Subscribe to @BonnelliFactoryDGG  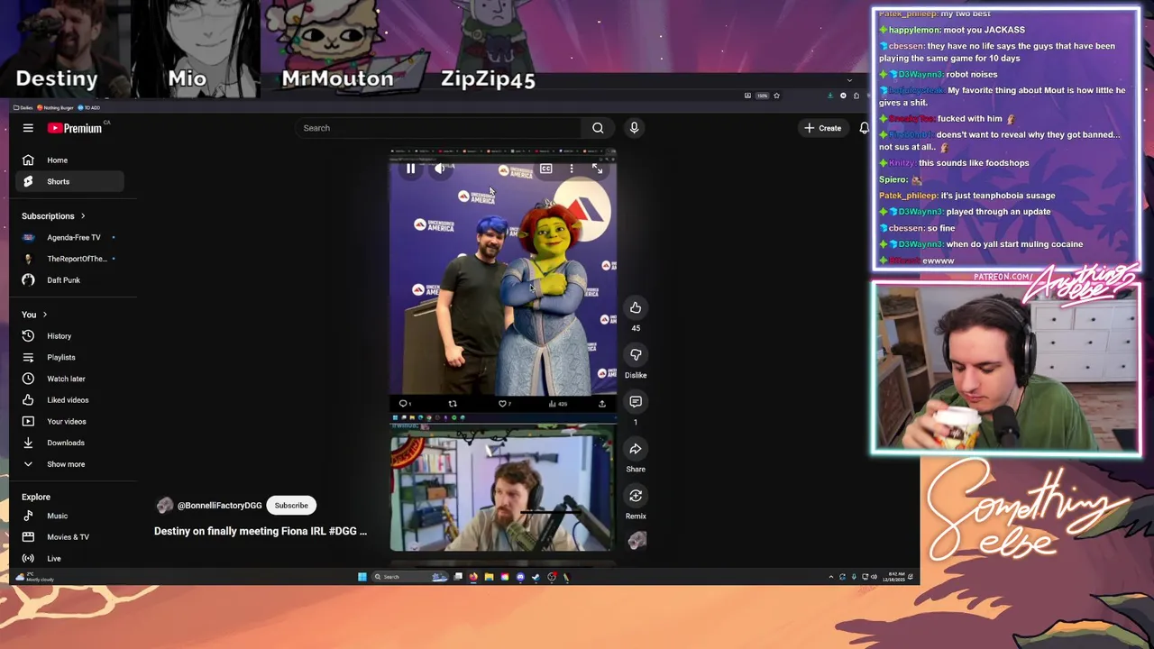click(291, 506)
